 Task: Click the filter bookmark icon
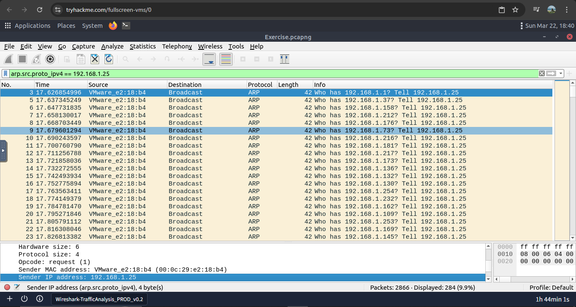click(5, 73)
